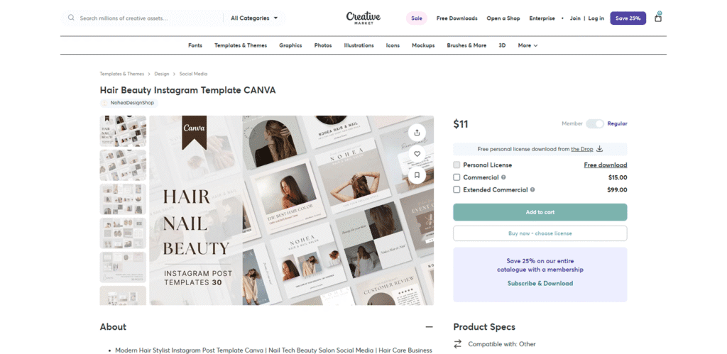
Task: Click the download icon beside the Drop
Action: coord(599,149)
